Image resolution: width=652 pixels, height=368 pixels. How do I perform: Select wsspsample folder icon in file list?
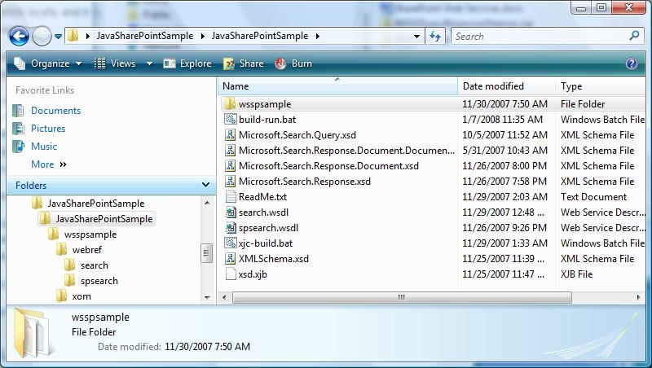(230, 104)
